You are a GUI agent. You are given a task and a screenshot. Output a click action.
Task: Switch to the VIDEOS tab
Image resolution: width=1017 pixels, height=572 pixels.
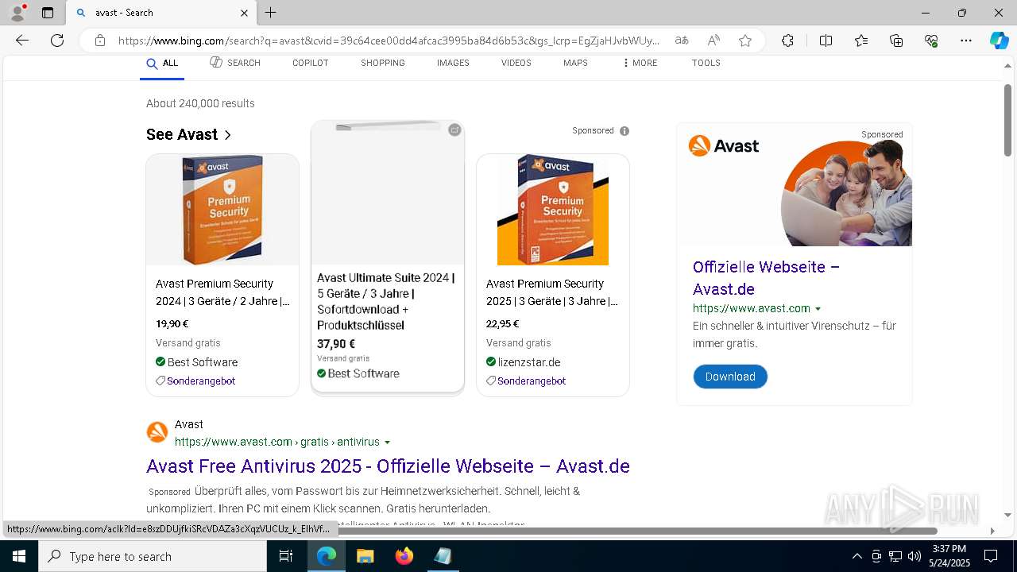(x=516, y=63)
